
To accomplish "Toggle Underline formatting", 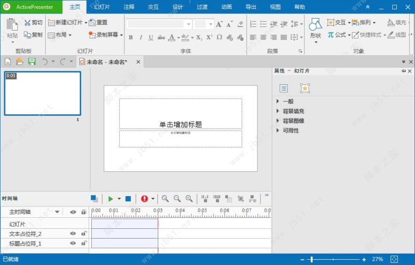I will pyautogui.click(x=150, y=37).
